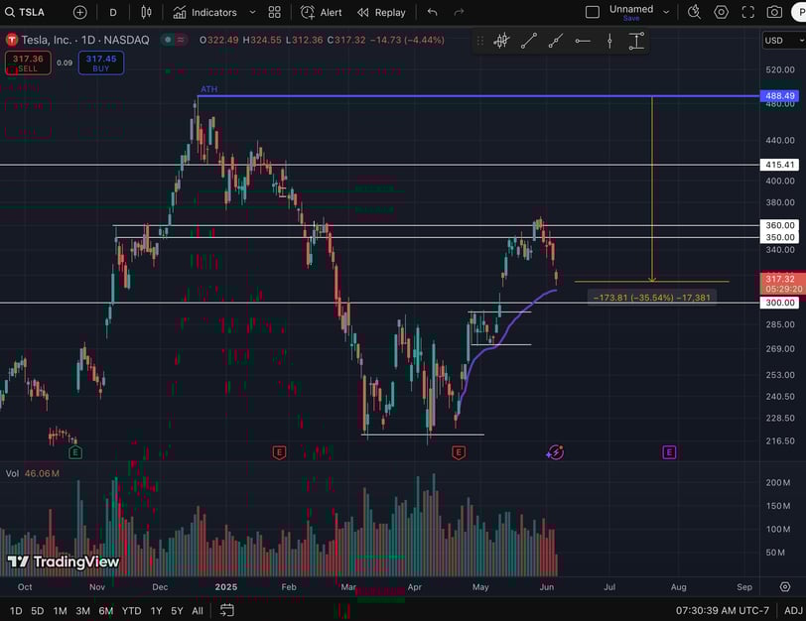The width and height of the screenshot is (806, 621).
Task: Switch range to 5D
Action: tap(38, 611)
